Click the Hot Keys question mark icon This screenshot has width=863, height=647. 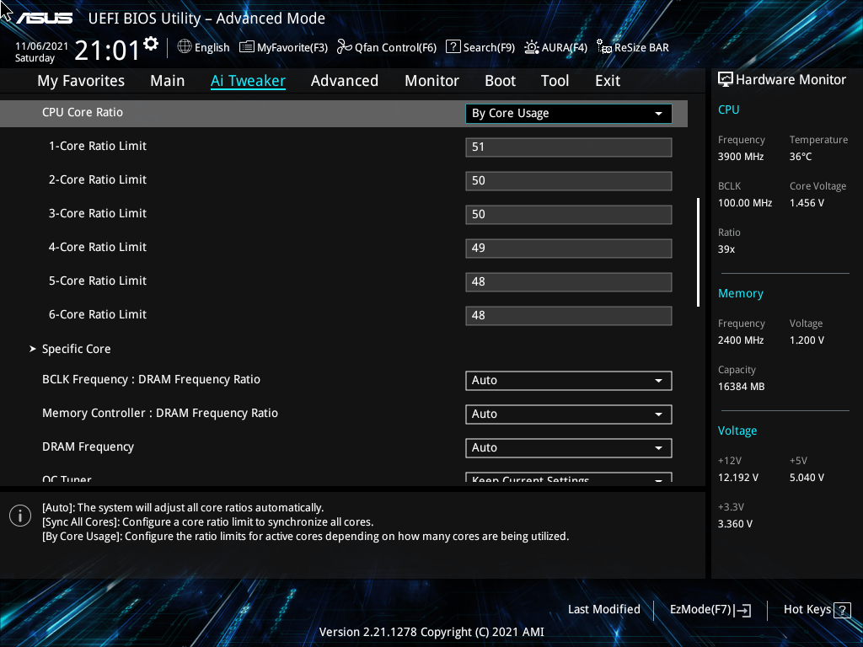click(842, 610)
